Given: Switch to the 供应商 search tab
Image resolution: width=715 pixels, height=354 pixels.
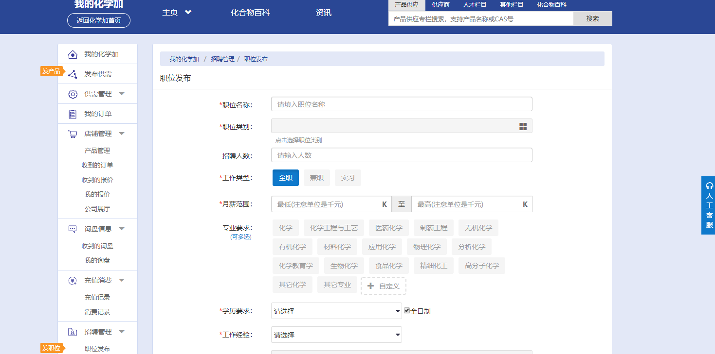Looking at the screenshot, I should pos(440,5).
